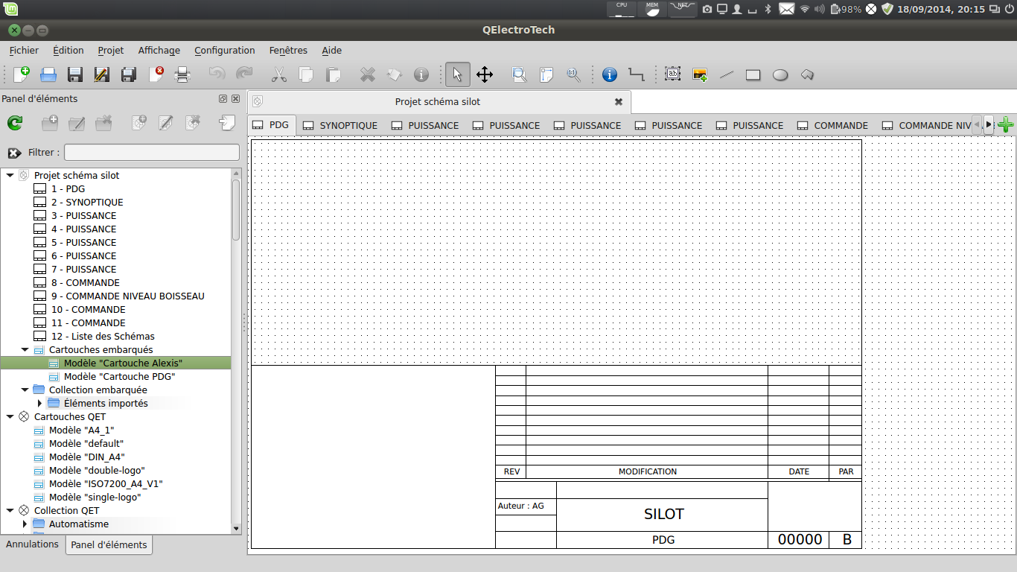Activate the selection pointer tool
The height and width of the screenshot is (572, 1017).
tap(457, 74)
